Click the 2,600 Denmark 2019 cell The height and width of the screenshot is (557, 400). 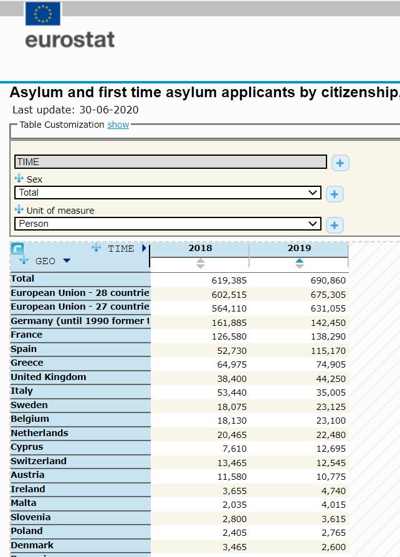click(299, 547)
